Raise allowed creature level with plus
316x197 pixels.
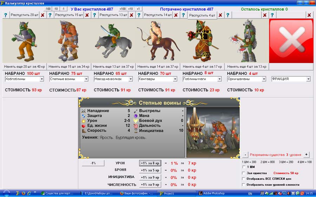(306, 155)
